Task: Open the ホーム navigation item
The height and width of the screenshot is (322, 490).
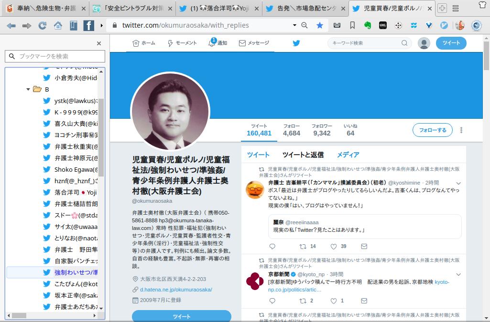Action: pyautogui.click(x=144, y=43)
